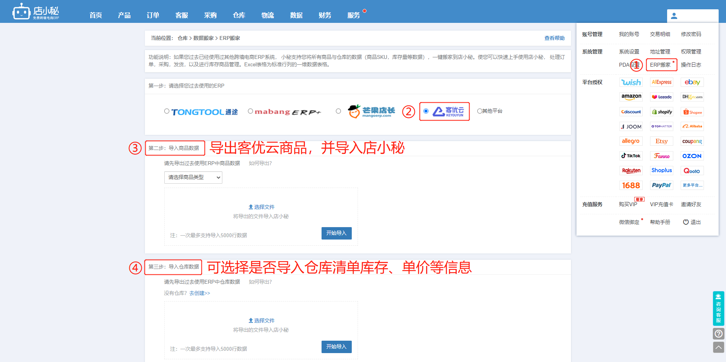Click 选择文件 in 商品数据 upload area
Viewport: 726px width, 362px height.
point(261,207)
